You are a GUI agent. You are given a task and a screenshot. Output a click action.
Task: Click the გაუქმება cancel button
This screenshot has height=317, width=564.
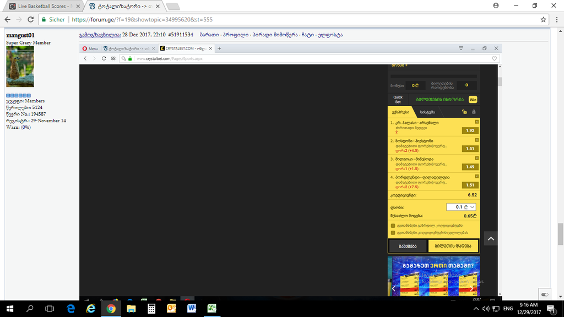click(x=408, y=246)
